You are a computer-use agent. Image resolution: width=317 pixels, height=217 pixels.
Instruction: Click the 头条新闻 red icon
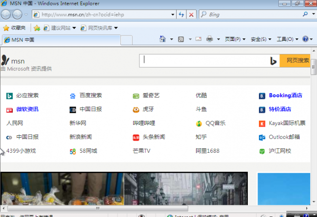click(x=136, y=138)
